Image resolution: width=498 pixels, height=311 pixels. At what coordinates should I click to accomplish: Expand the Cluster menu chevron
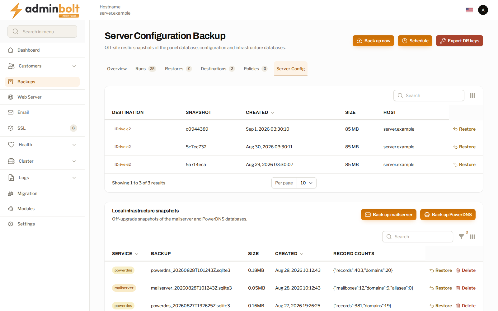click(74, 161)
